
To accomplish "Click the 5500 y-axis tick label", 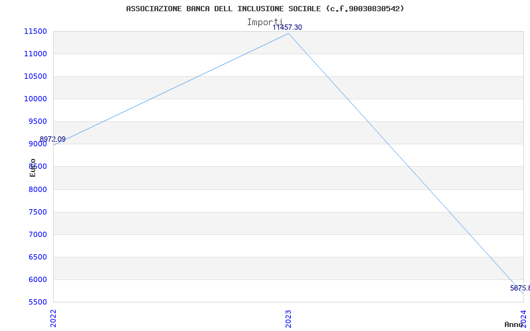I will pyautogui.click(x=38, y=302).
